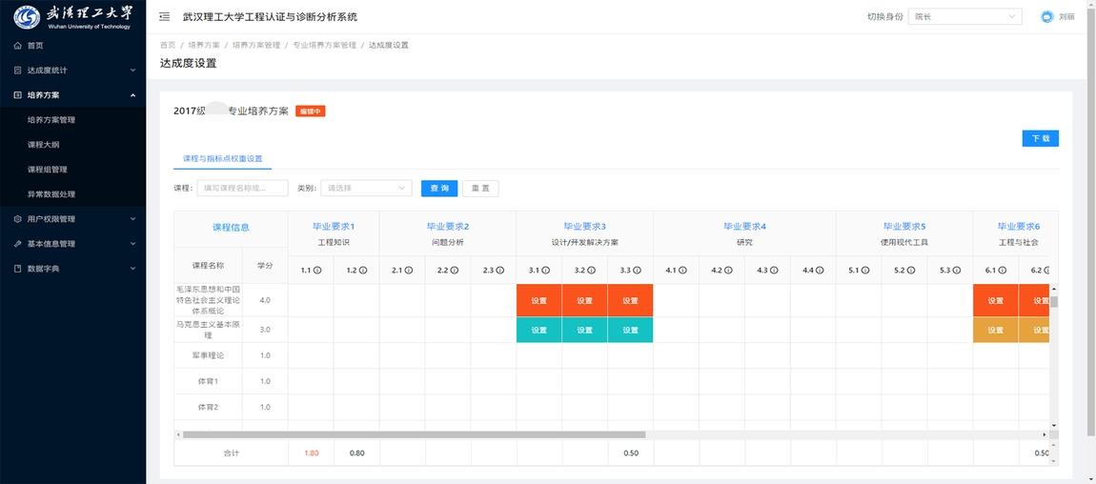Click orange 设置 under 6.1 for 毛泽东思想 course

tap(995, 300)
